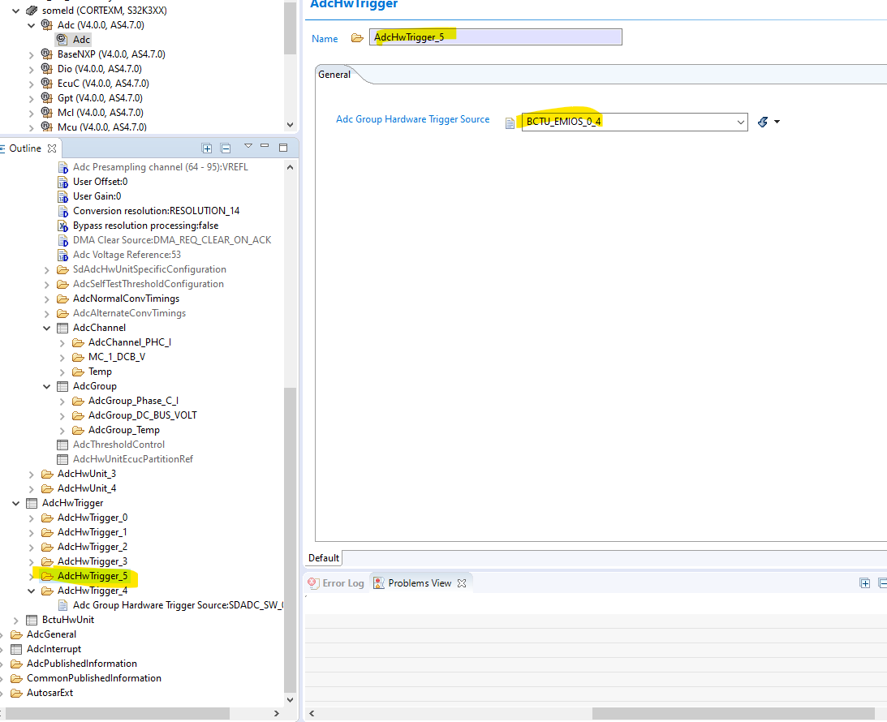
Task: Open the Outline view menu triangle
Action: click(x=248, y=148)
